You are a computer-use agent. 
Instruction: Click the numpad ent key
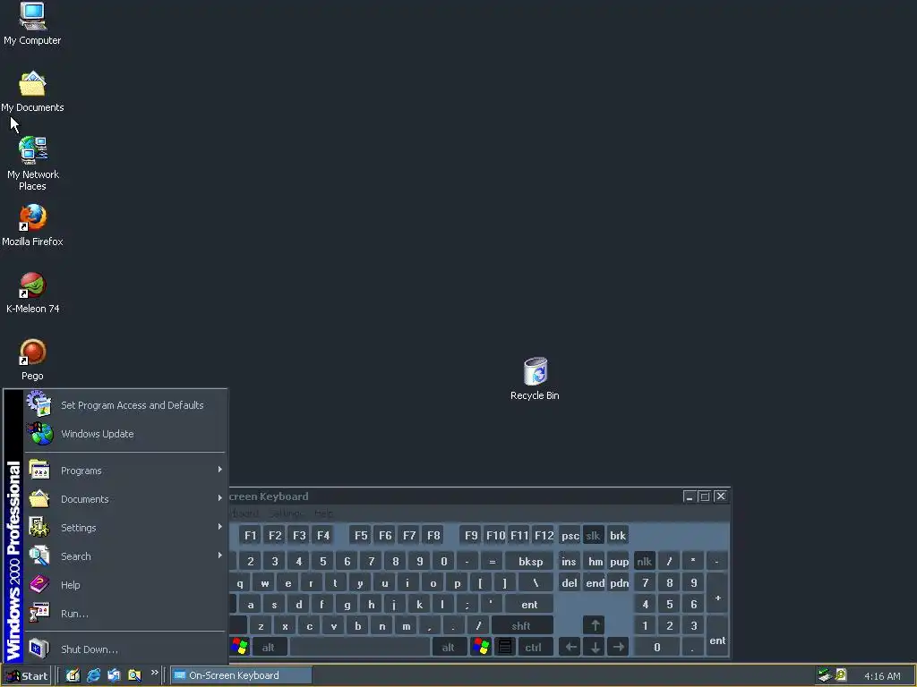coord(717,636)
